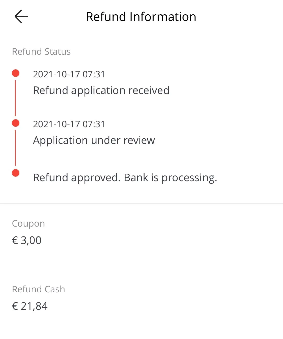Tap the timestamp above Application under review
Viewport: 283px width, 339px height.
pos(69,124)
